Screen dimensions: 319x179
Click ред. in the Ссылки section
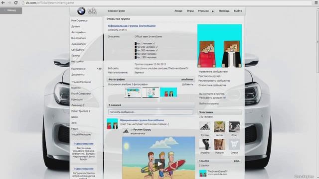pyautogui.click(x=237, y=161)
